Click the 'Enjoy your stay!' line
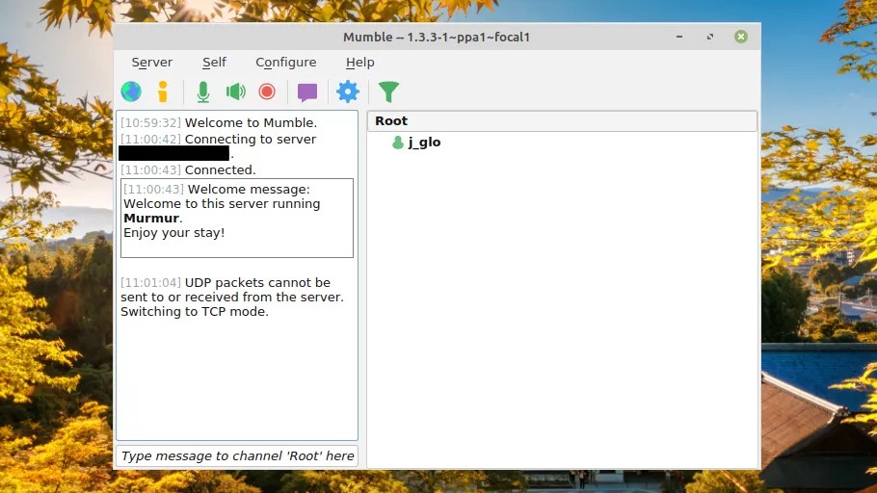Screen dimensions: 877x493 (x=173, y=233)
